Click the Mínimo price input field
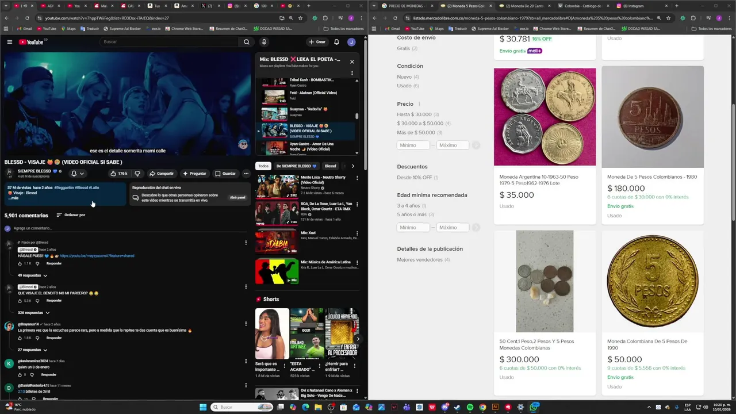The image size is (736, 414). (413, 145)
